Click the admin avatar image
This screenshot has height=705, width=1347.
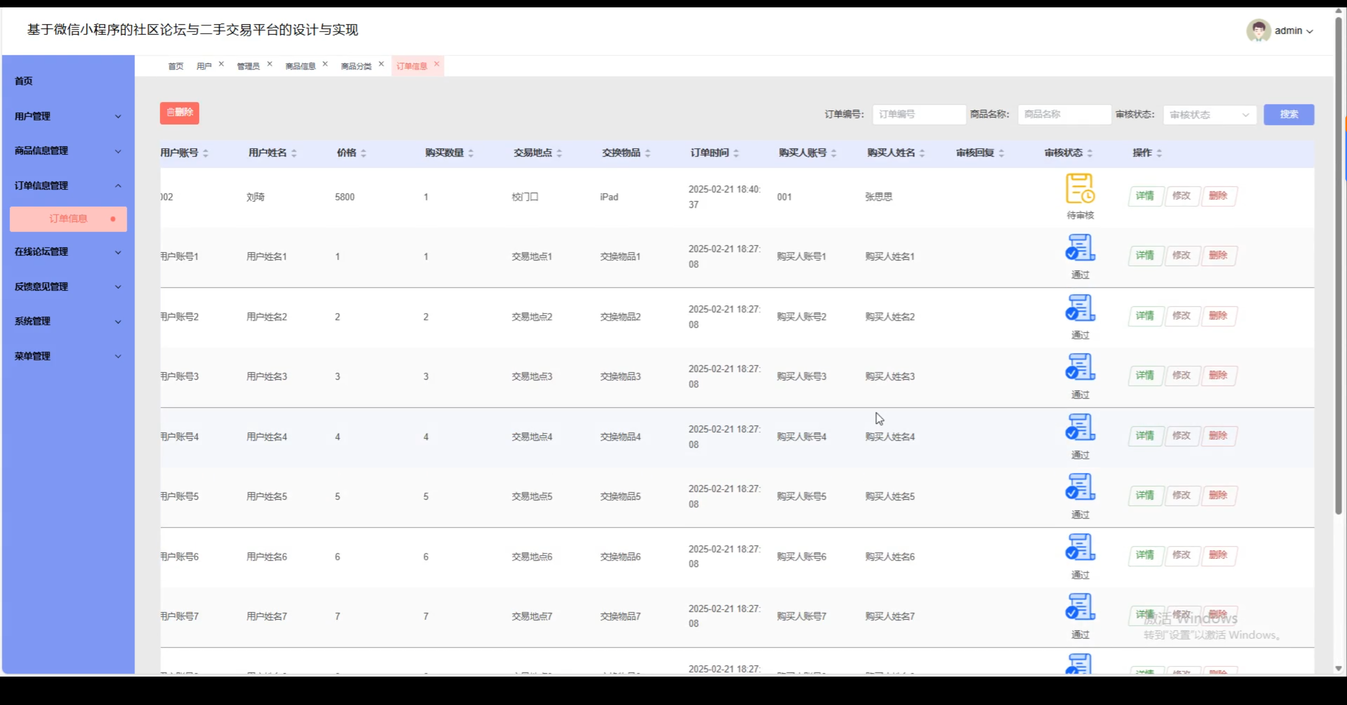click(1258, 31)
